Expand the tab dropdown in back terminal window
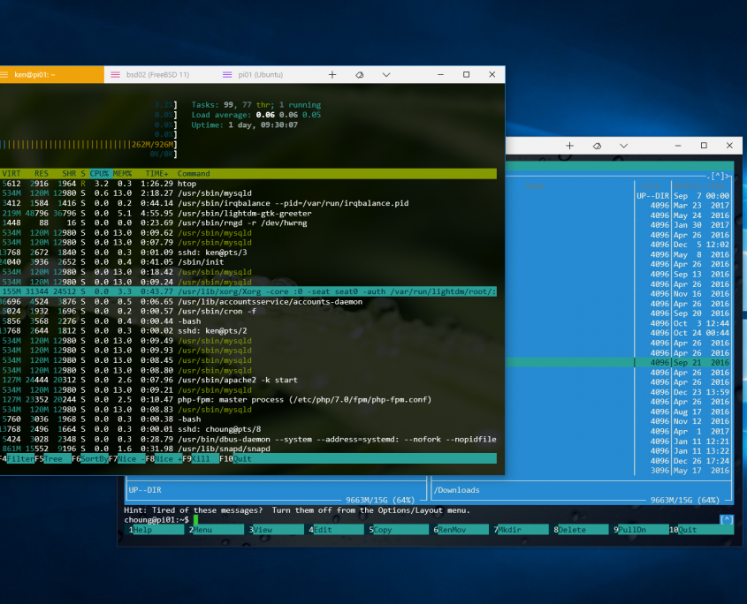 pyautogui.click(x=624, y=145)
